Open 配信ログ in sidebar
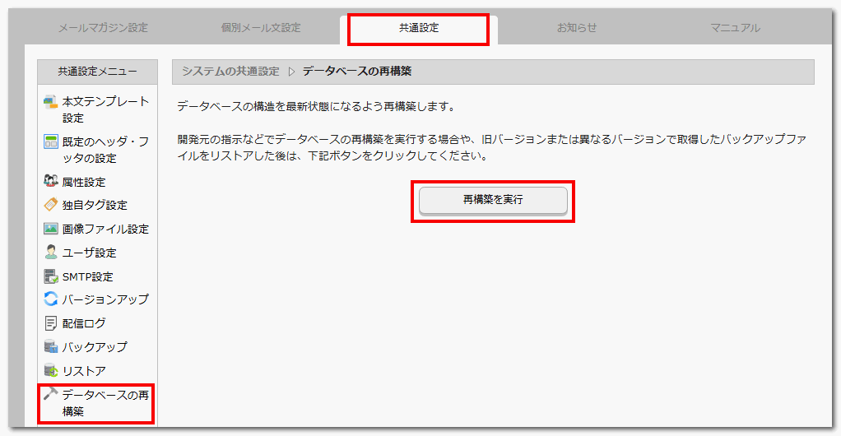This screenshot has height=436, width=841. click(x=84, y=323)
